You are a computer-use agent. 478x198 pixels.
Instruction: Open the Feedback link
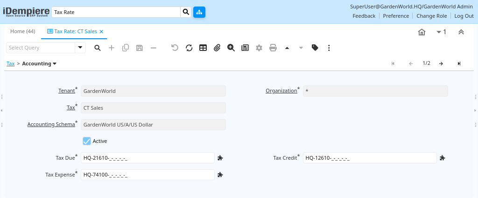tap(364, 16)
